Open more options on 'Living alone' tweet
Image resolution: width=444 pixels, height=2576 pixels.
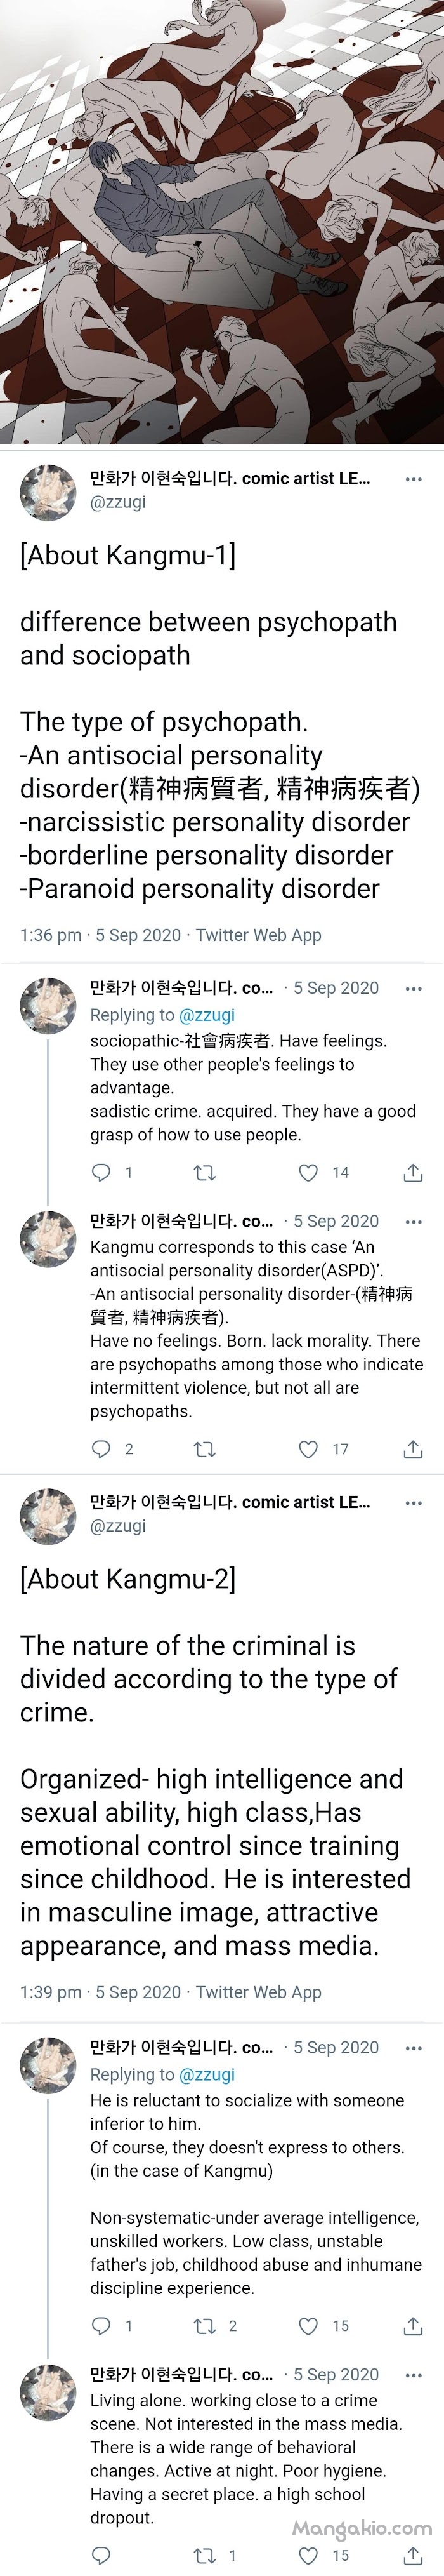tap(413, 2375)
